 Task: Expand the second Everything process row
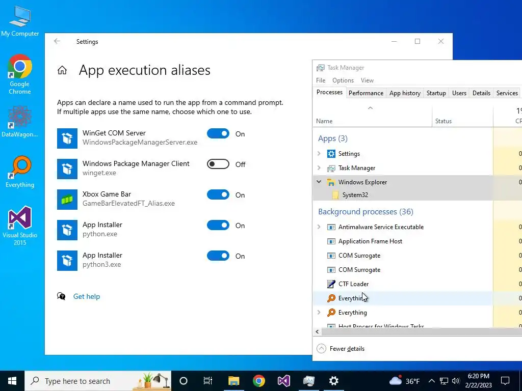tap(319, 313)
